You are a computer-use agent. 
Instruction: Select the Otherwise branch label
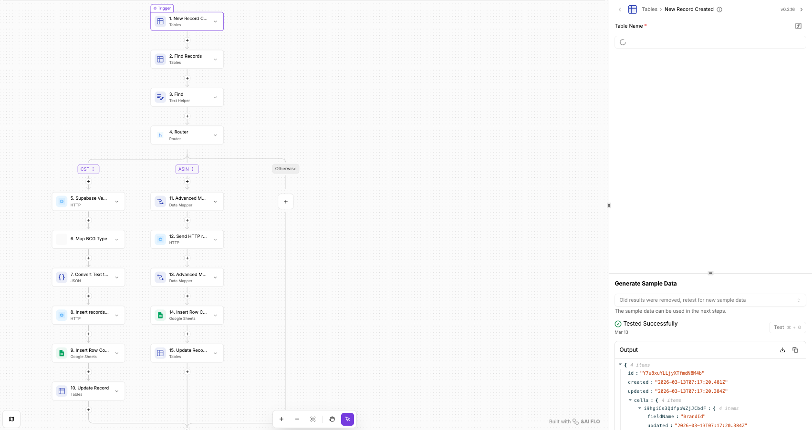click(x=286, y=169)
